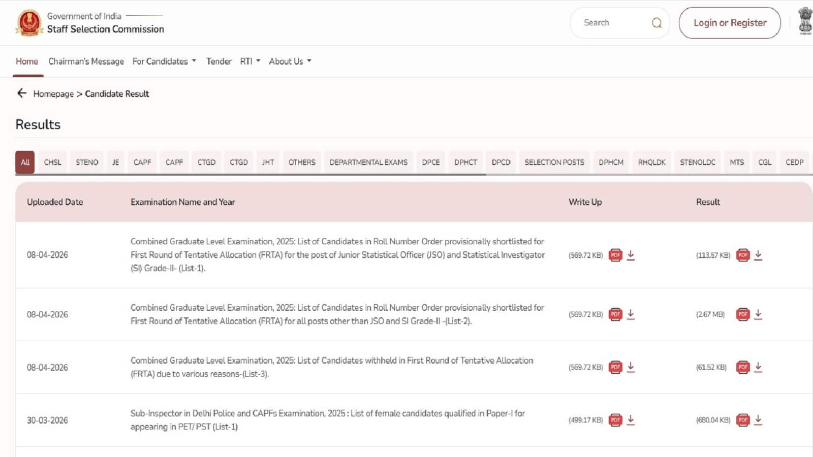
Task: Click the back arrow beside Homepage breadcrumb
Action: 22,93
